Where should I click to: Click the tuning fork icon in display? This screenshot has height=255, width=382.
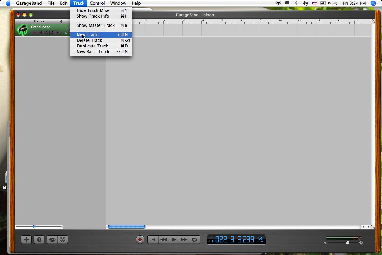(211, 238)
